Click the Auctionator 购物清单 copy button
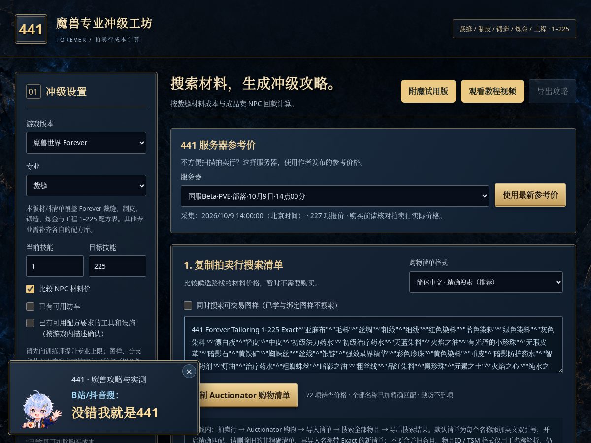This screenshot has width=591, height=443. (x=249, y=395)
